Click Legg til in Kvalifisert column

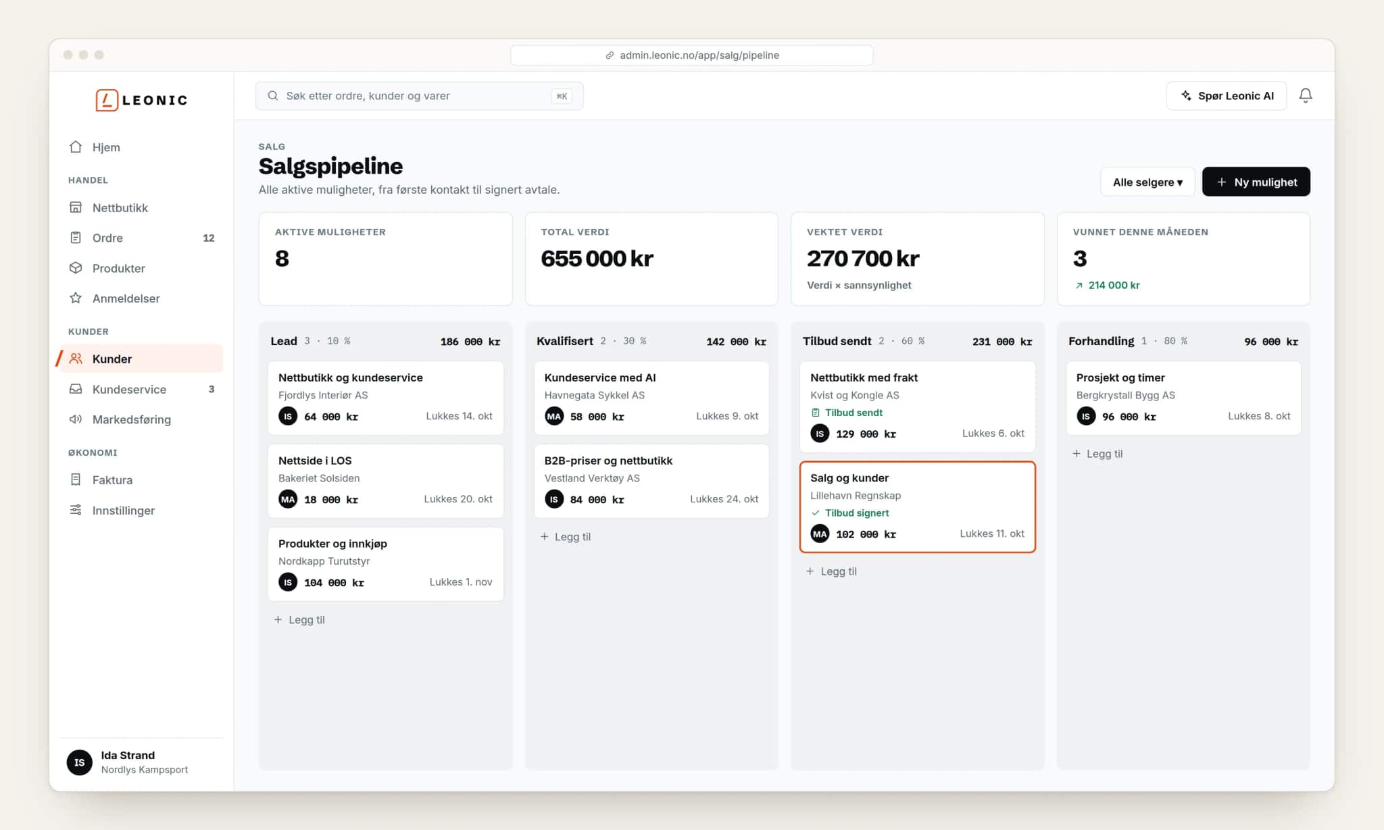pos(566,536)
